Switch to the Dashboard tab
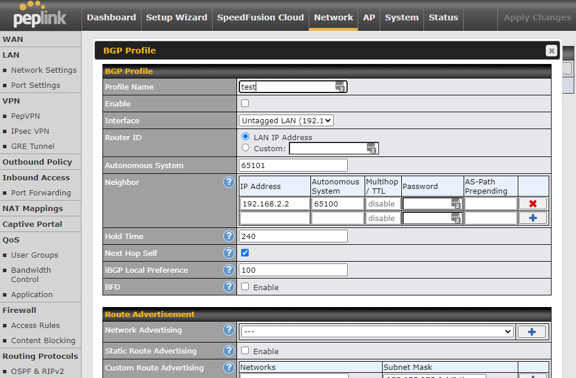This screenshot has height=378, width=576. [111, 17]
